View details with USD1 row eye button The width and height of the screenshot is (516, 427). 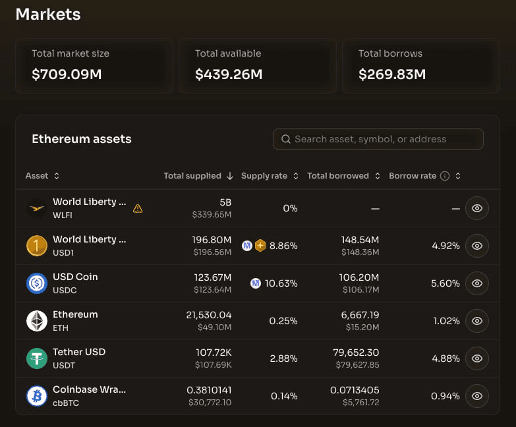pos(477,246)
